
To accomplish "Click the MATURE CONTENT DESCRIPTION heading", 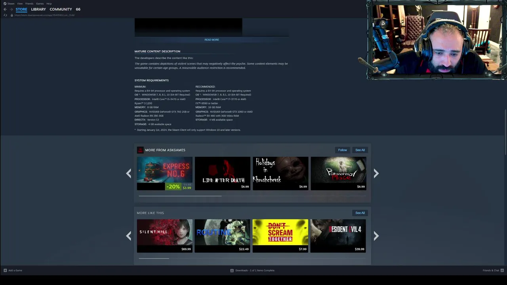I will tap(157, 51).
